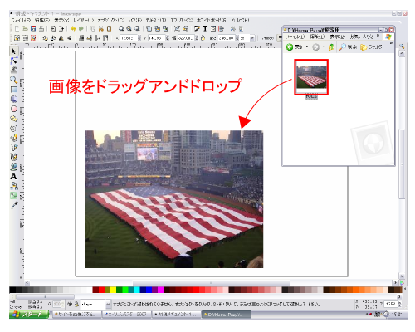
Task: Click the New document icon
Action: click(17, 28)
